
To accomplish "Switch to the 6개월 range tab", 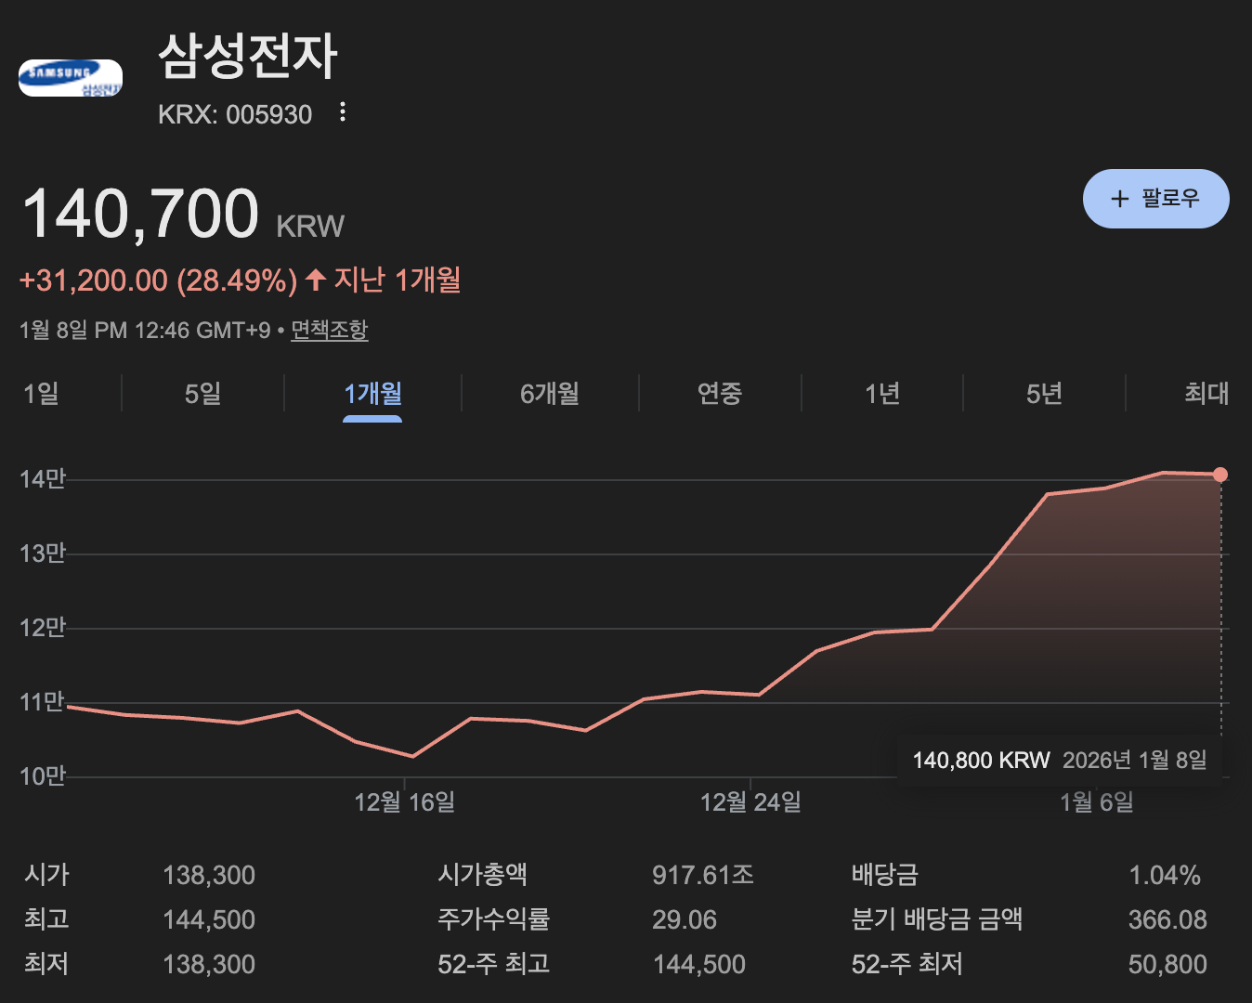I will click(550, 394).
